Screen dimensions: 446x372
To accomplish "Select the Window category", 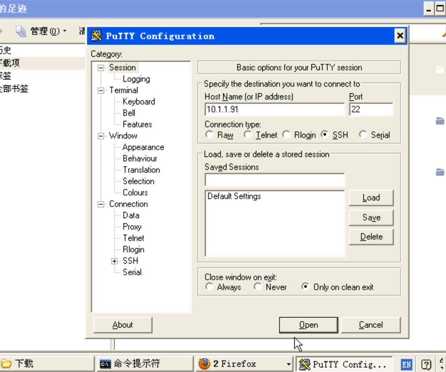I will click(x=123, y=136).
